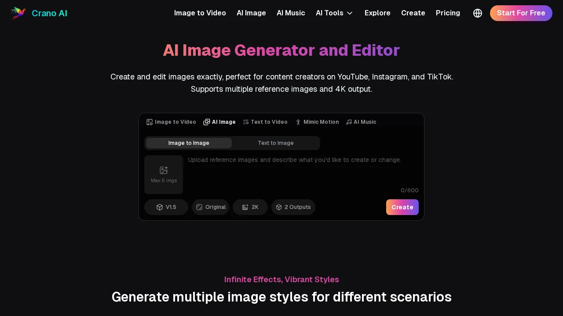Open Text to Video via its list icon

tap(246, 122)
